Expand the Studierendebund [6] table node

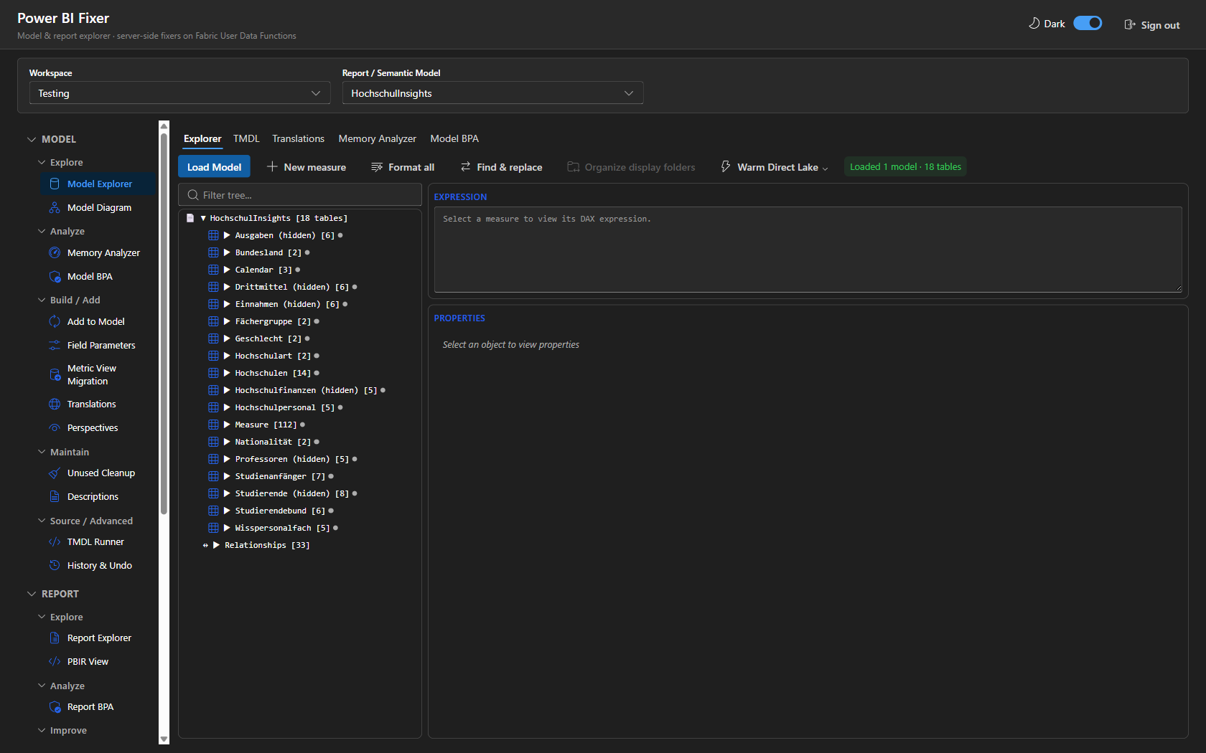coord(227,511)
